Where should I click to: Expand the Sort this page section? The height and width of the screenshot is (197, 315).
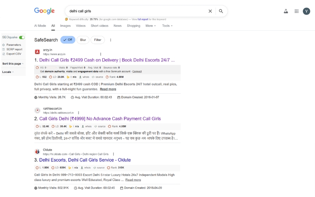13,63
